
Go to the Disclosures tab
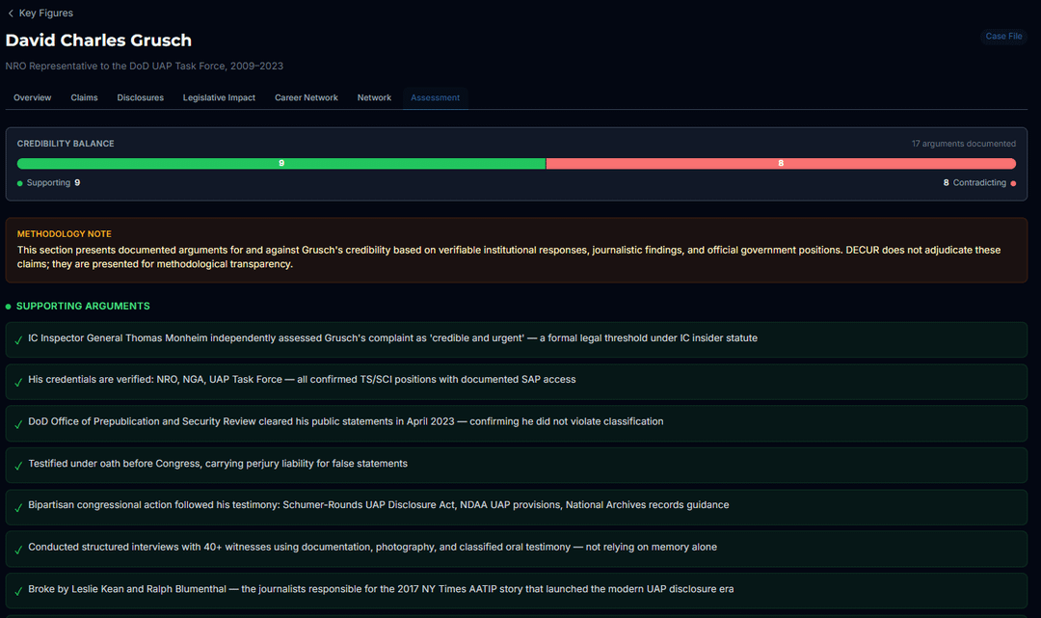tap(140, 97)
